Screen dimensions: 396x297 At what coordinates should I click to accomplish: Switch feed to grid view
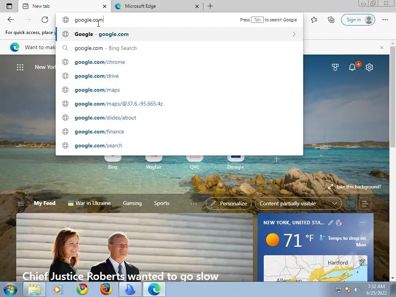click(x=351, y=203)
